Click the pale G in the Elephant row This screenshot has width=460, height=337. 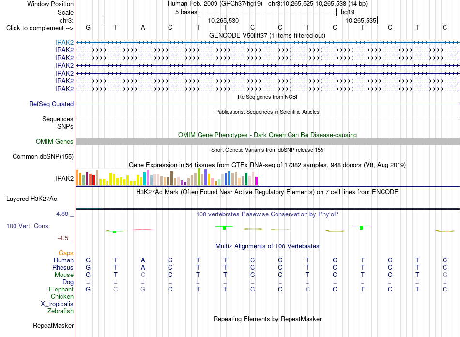(143, 289)
